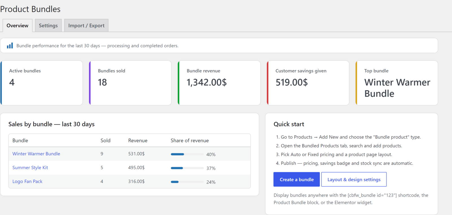Screen dimensions: 452x215
Task: Click the 37% revenue share progress bar
Action: (187, 168)
